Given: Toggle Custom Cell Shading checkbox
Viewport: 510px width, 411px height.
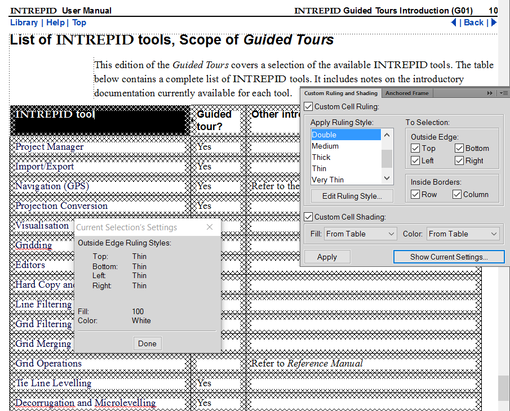Looking at the screenshot, I should pos(308,217).
